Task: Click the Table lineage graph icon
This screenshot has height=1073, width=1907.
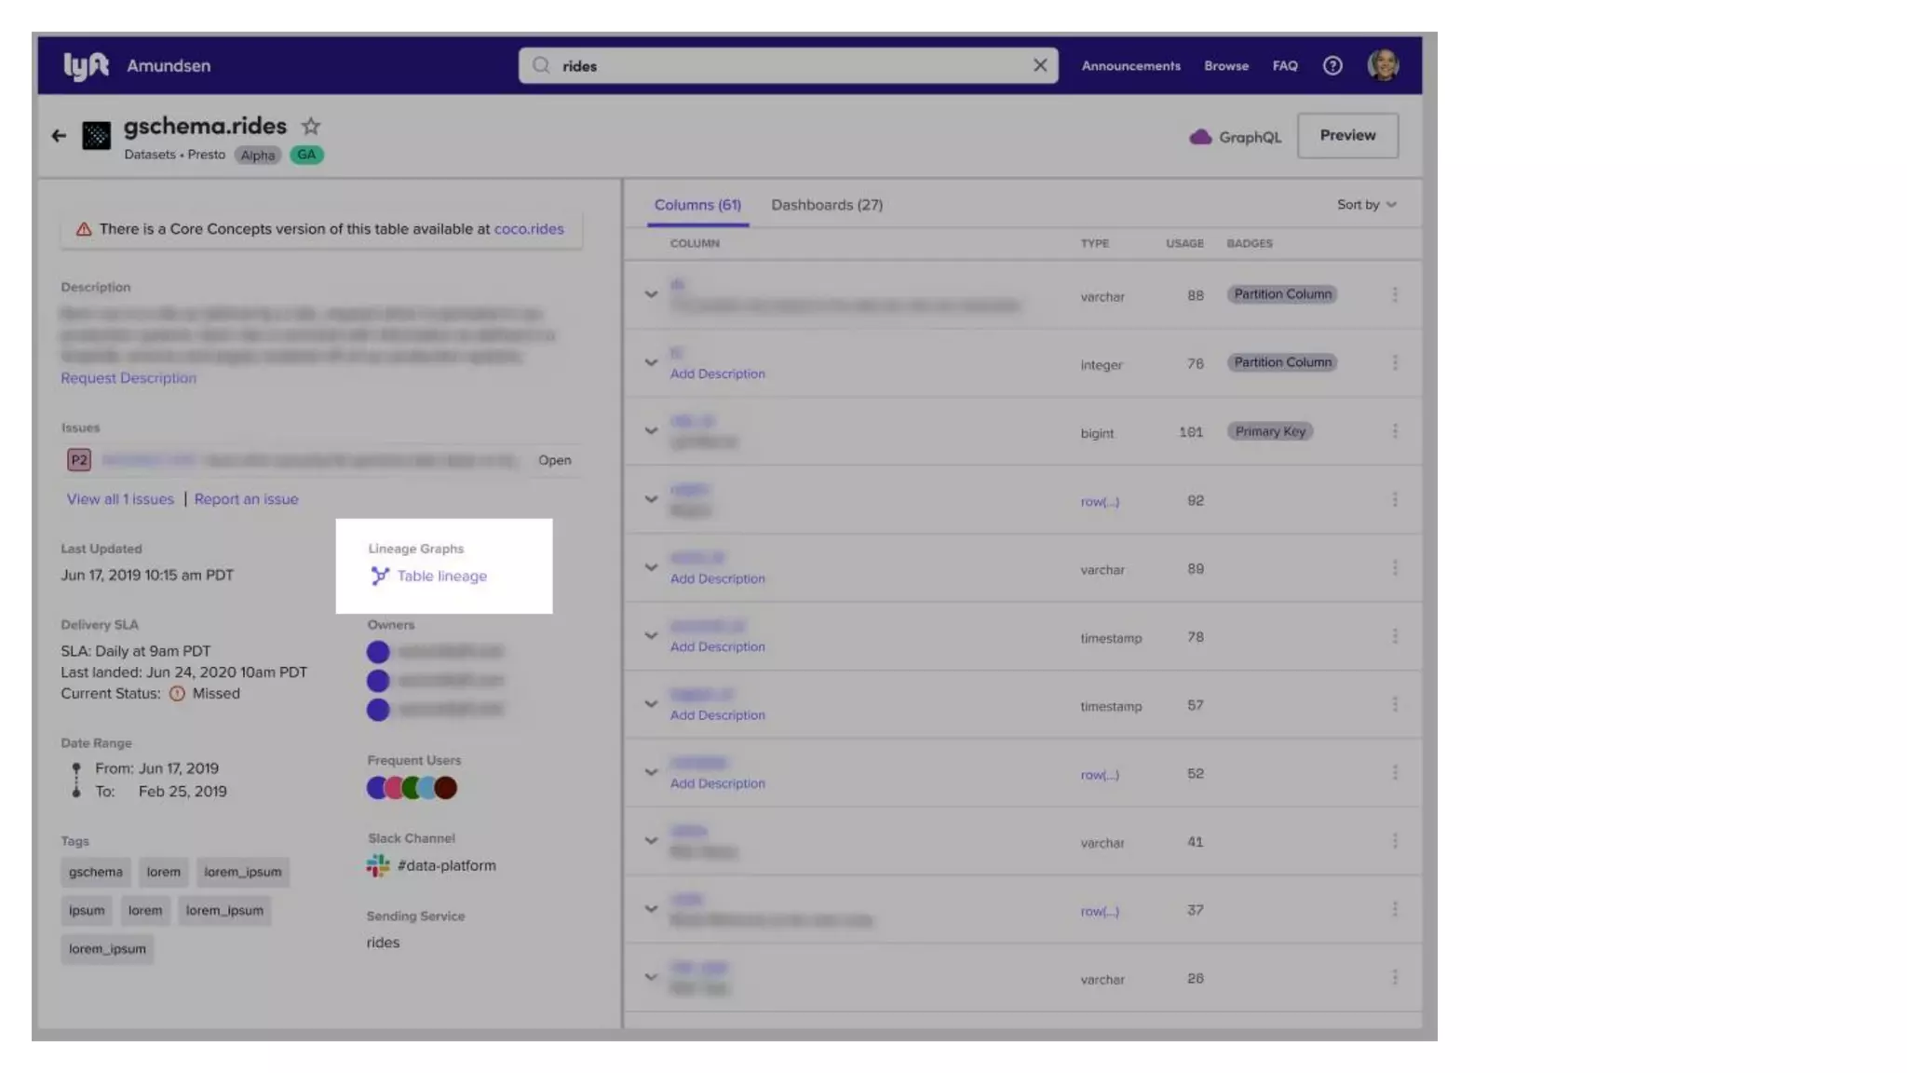Action: 380,577
